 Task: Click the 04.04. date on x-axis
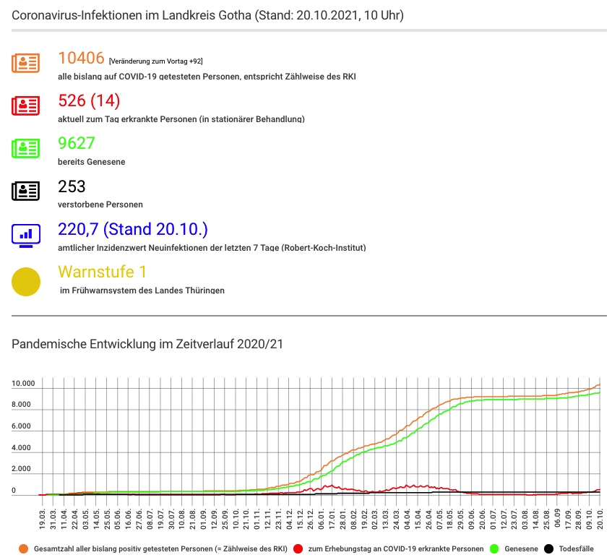tap(407, 519)
